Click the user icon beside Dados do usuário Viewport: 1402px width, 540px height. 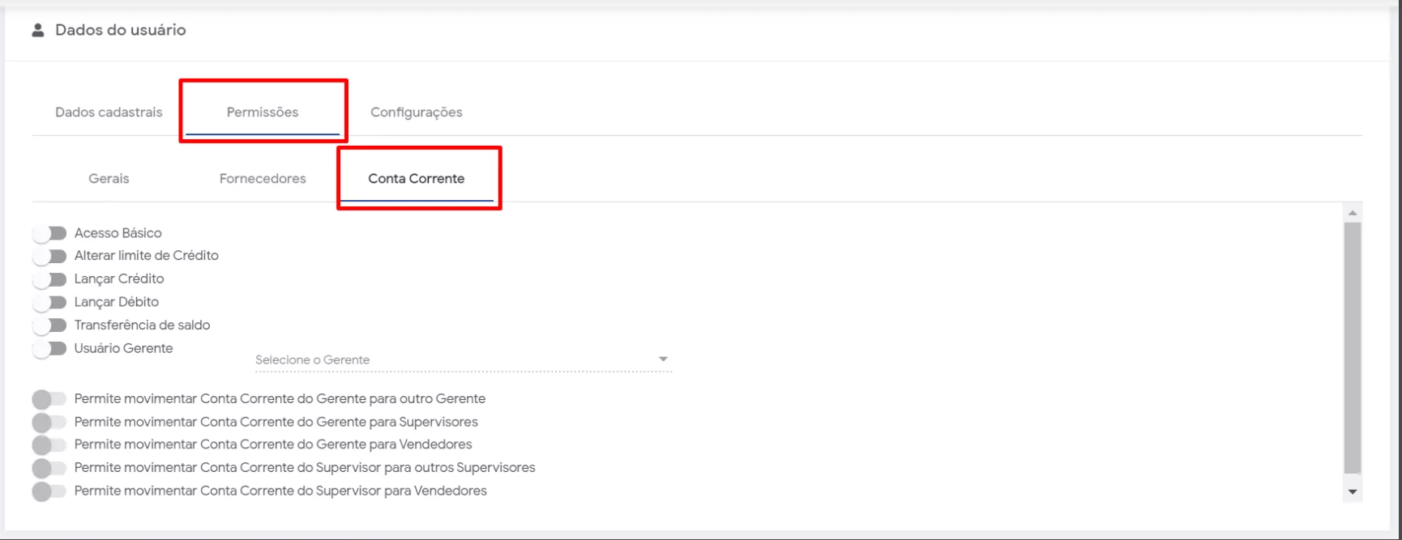point(37,31)
